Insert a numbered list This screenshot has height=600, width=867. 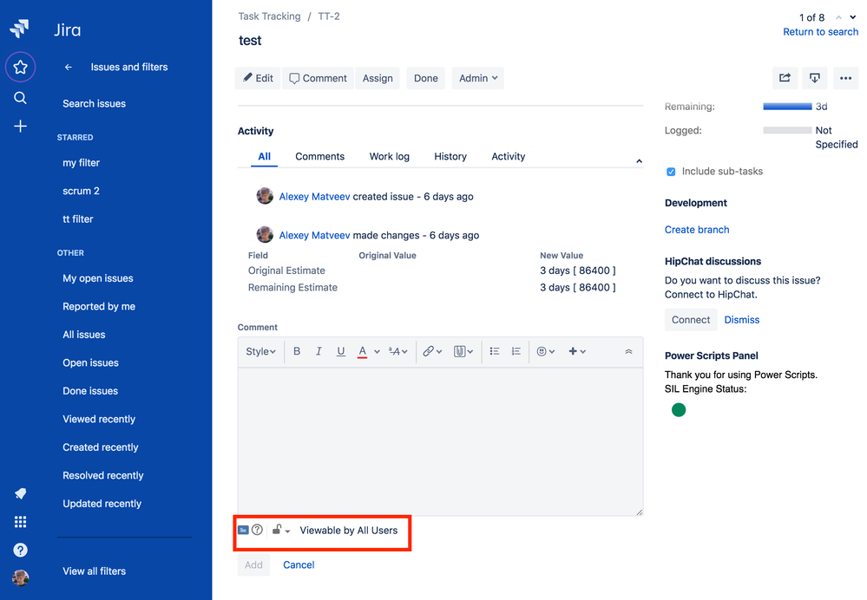click(516, 351)
